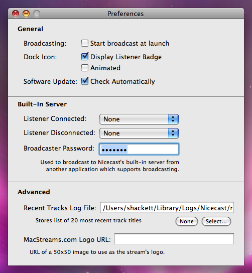252x273 pixels.
Task: Close the Preferences window with red button
Action: (x=16, y=14)
